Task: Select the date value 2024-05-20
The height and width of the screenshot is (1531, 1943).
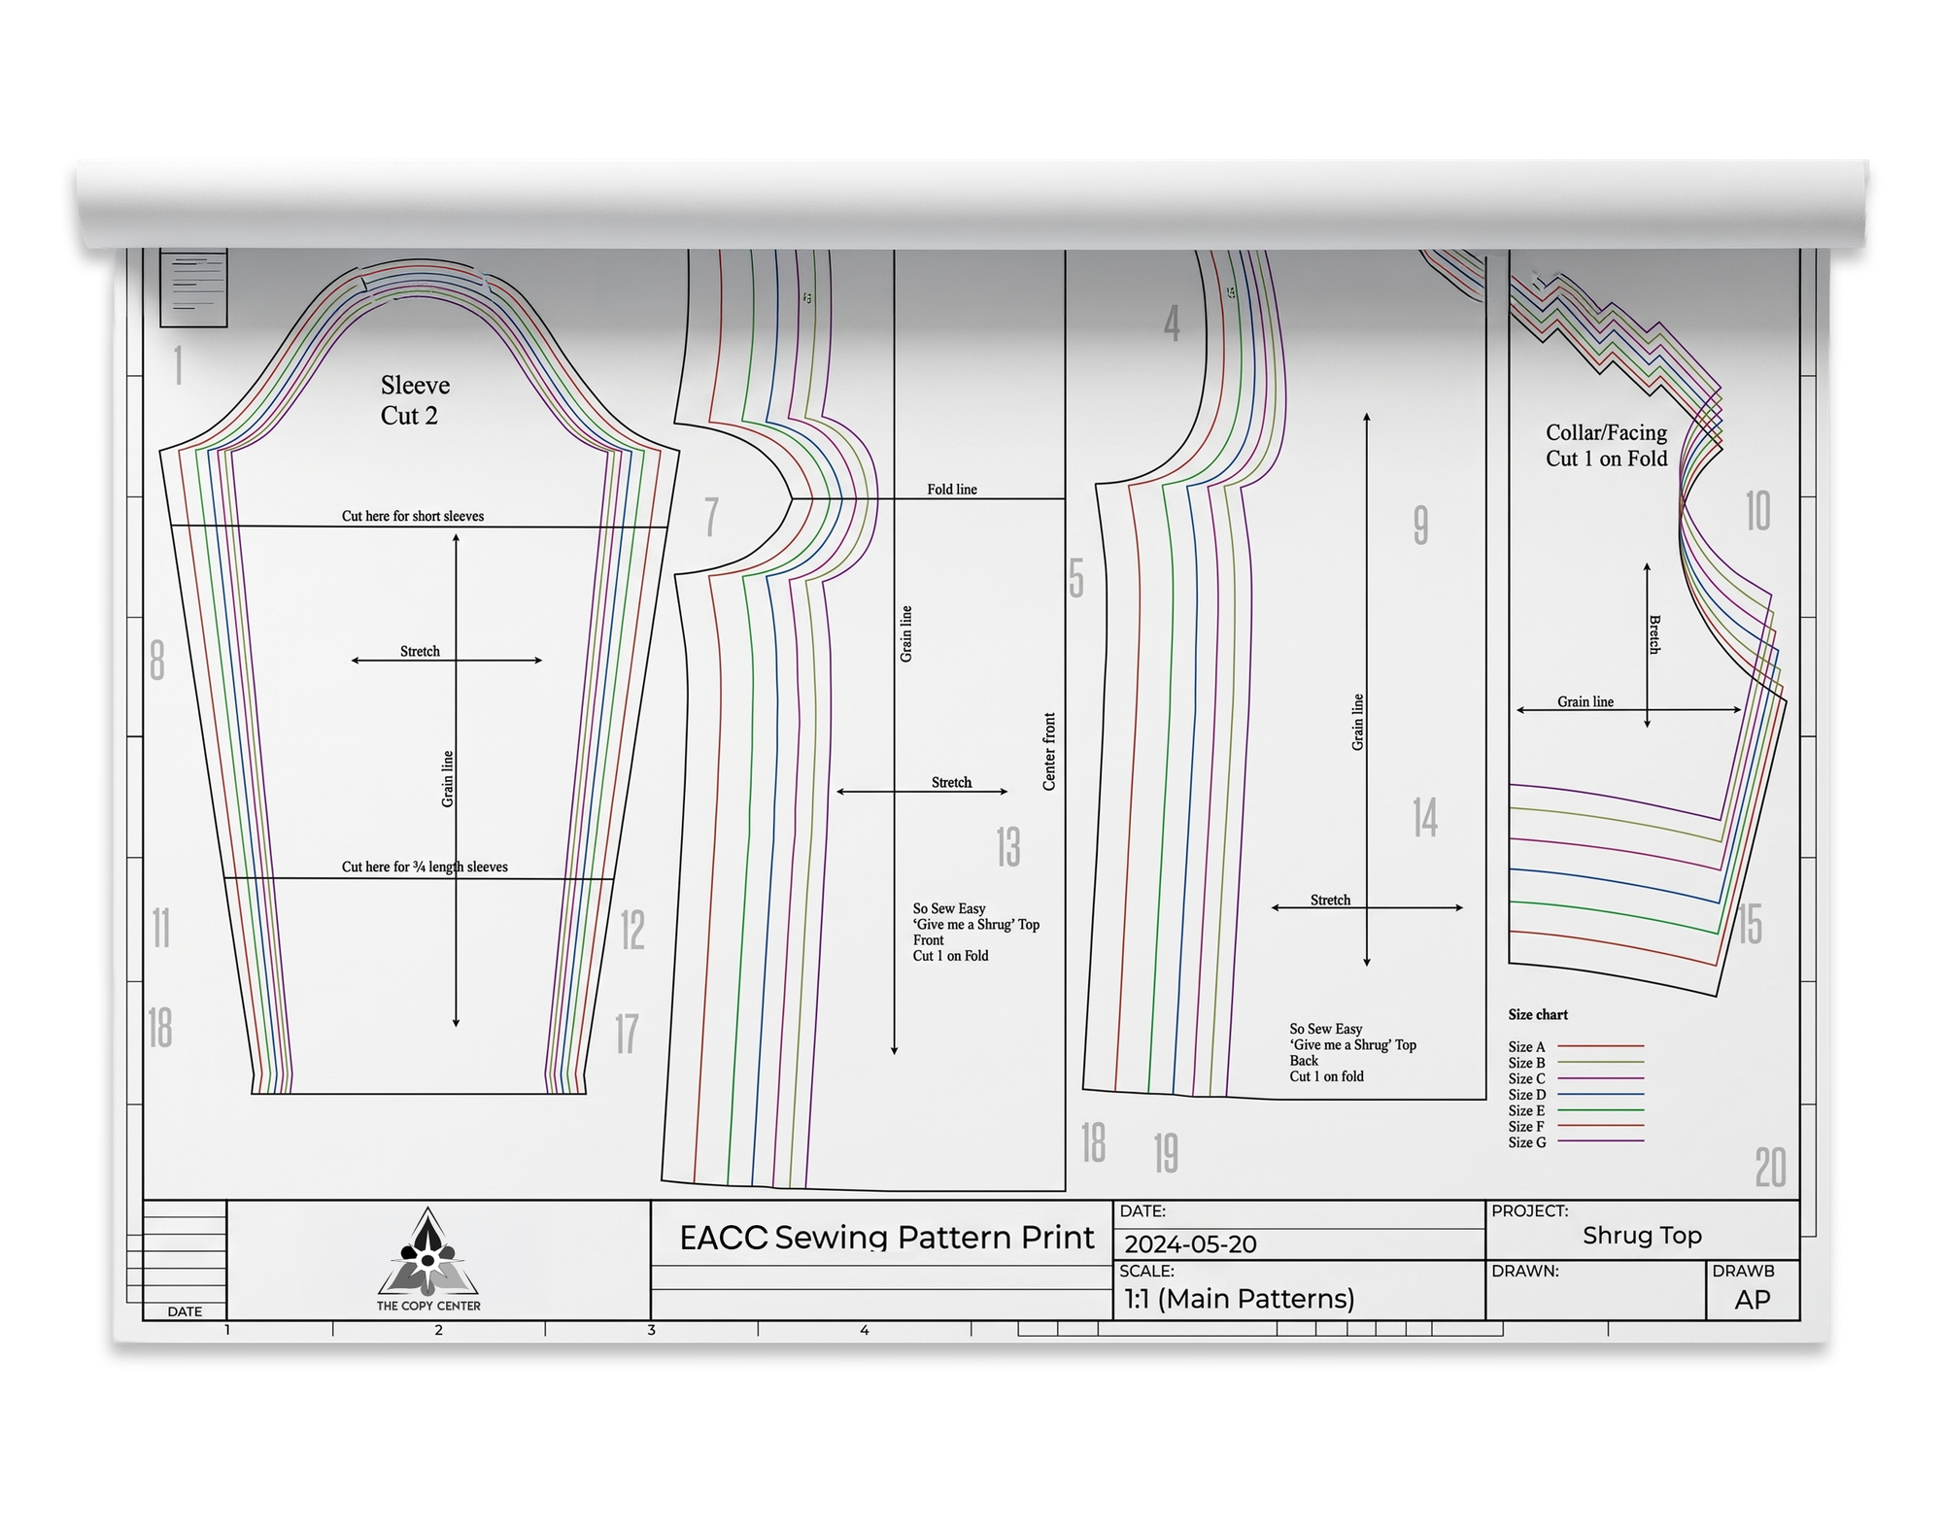Action: pos(1190,1244)
